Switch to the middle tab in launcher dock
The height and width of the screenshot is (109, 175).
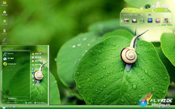pos(139,15)
